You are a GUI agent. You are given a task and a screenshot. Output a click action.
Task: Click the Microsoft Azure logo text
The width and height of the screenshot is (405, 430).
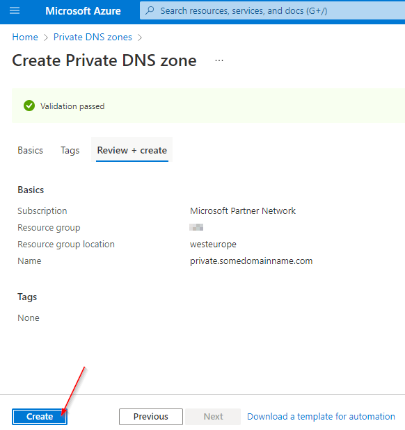pos(83,11)
